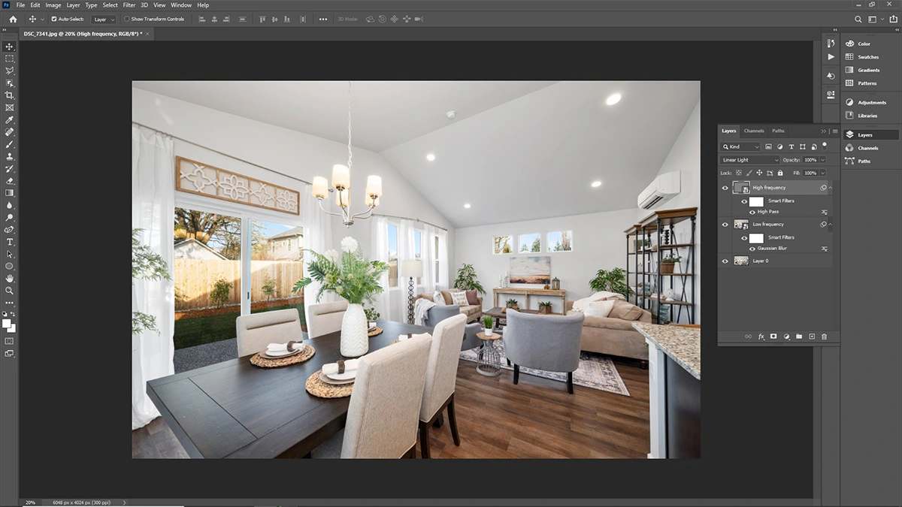The width and height of the screenshot is (902, 507).
Task: Click the Delete layer trash icon
Action: coord(824,336)
